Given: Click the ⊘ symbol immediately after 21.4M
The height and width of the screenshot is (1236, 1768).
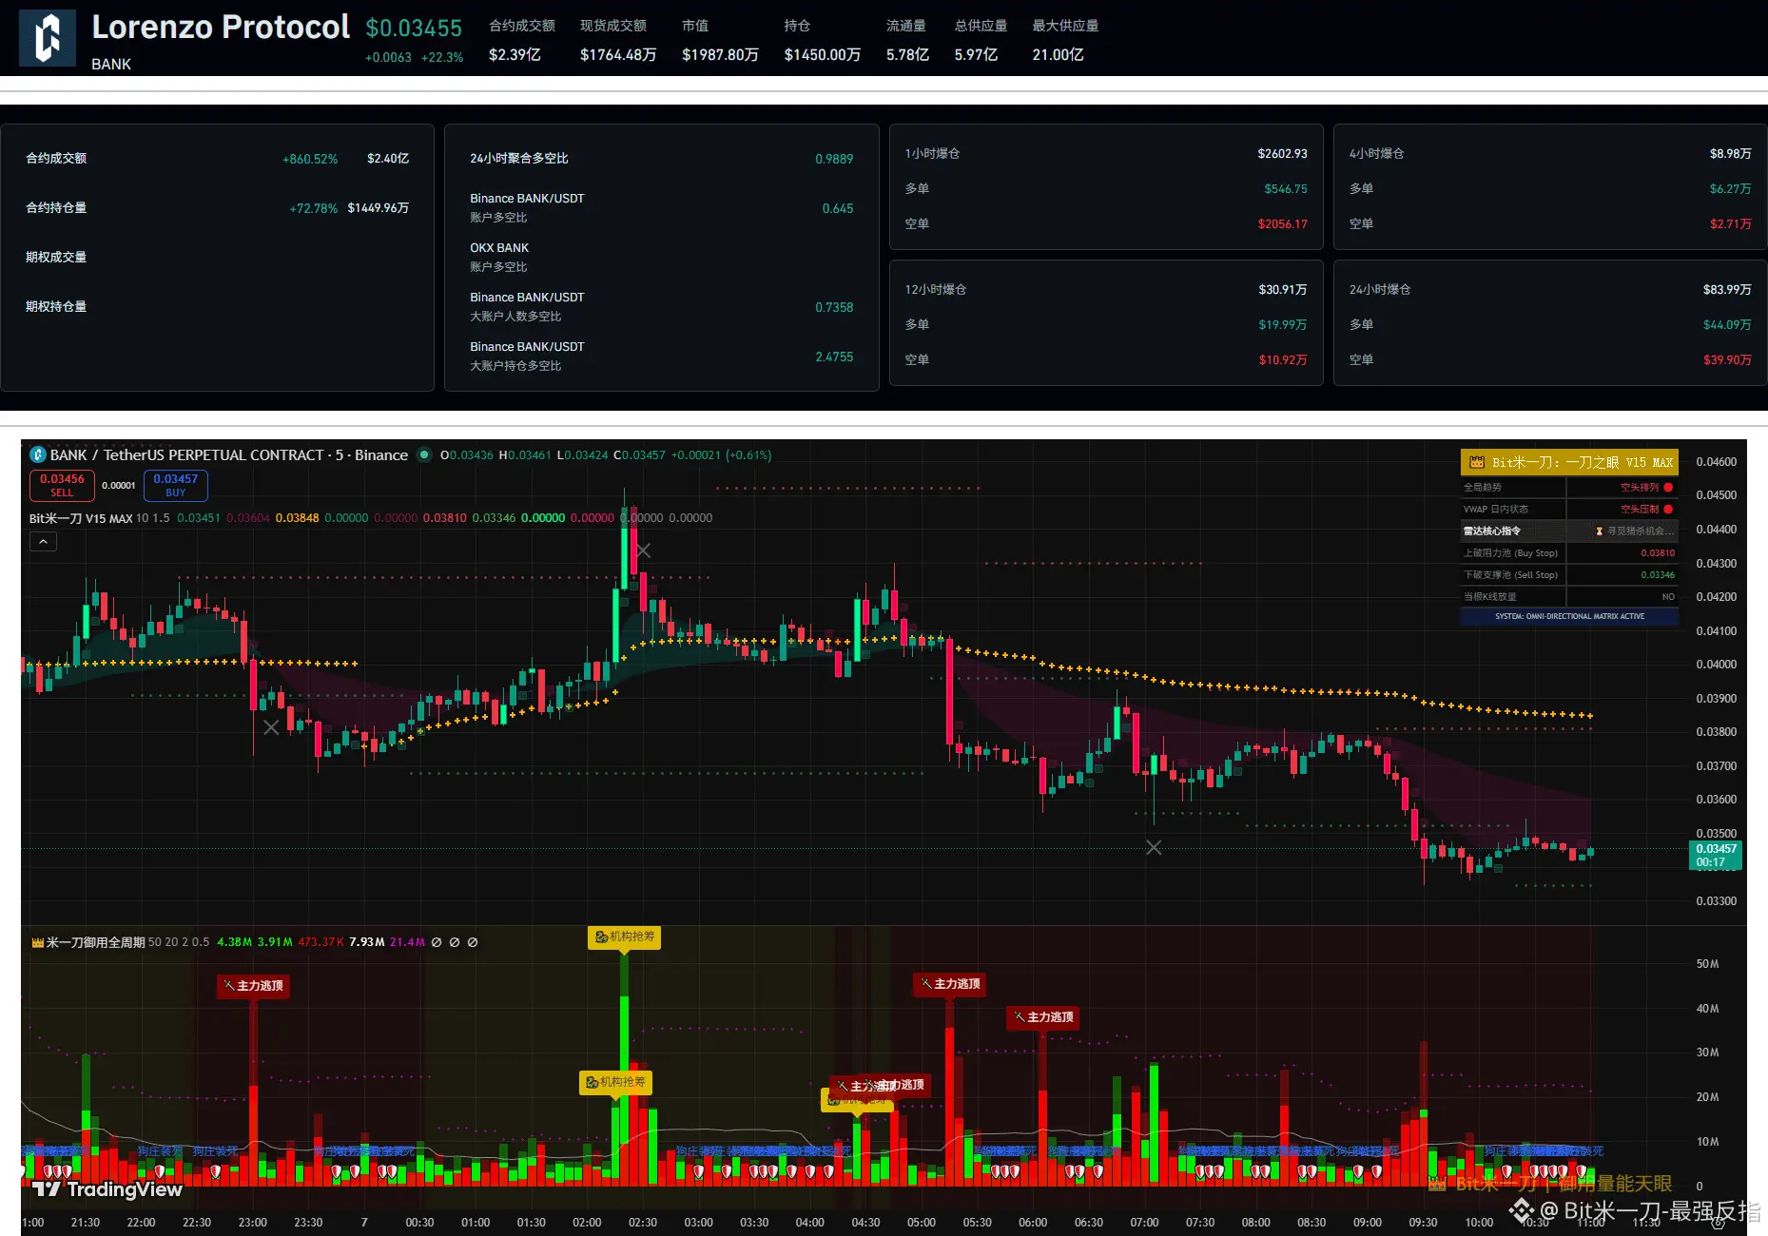Looking at the screenshot, I should tap(437, 942).
